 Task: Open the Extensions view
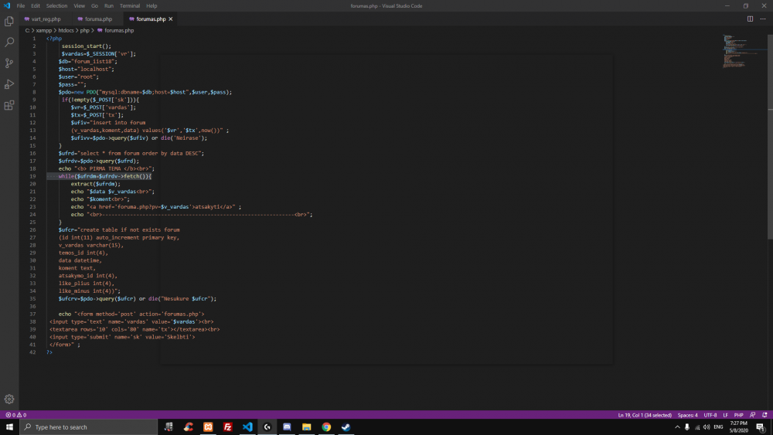pos(9,105)
